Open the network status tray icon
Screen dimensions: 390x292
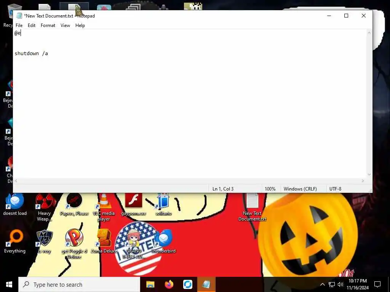[x=332, y=284]
